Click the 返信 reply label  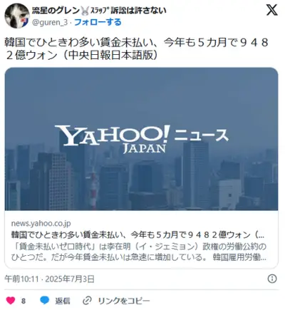tap(63, 301)
